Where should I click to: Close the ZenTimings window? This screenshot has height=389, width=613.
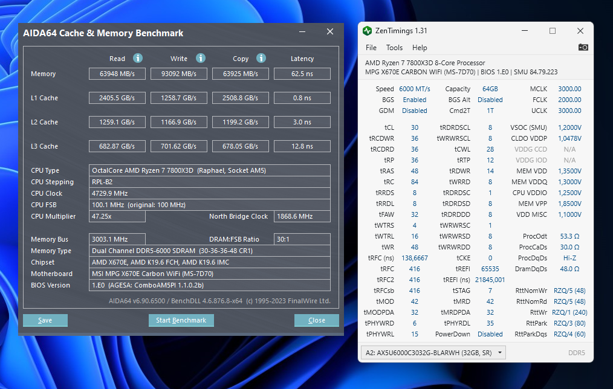click(x=580, y=31)
